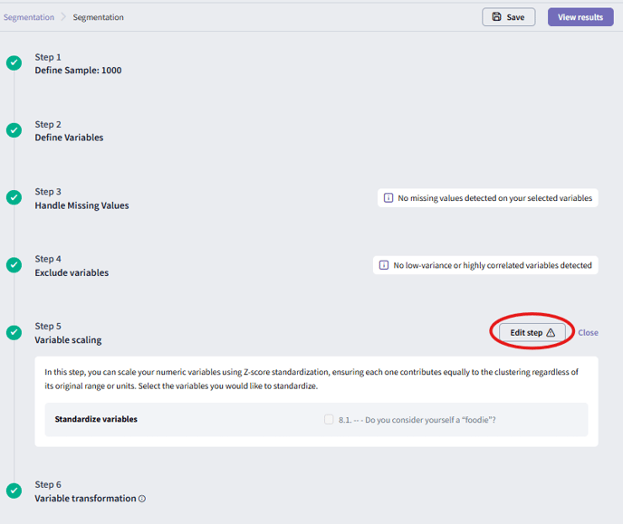Click the Step 2 green checkmark icon
The image size is (623, 524).
coord(14,130)
